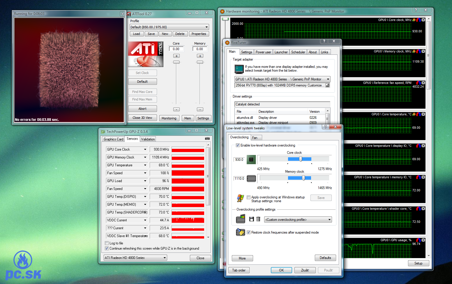The image size is (452, 284).
Task: Close the Reference fan speed graph
Action: click(x=423, y=83)
